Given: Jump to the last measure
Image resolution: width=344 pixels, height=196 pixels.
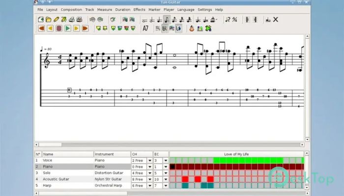Looking at the screenshot, I should pyautogui.click(x=85, y=28).
